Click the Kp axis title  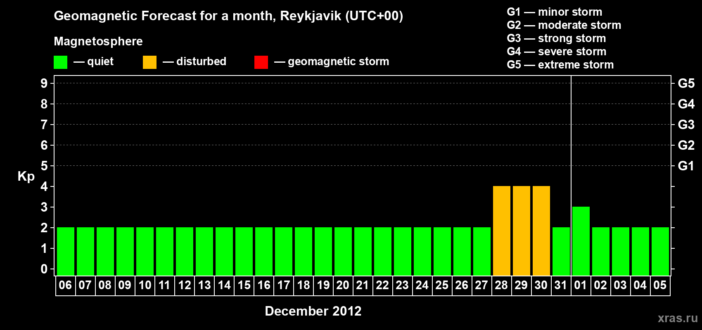click(26, 177)
